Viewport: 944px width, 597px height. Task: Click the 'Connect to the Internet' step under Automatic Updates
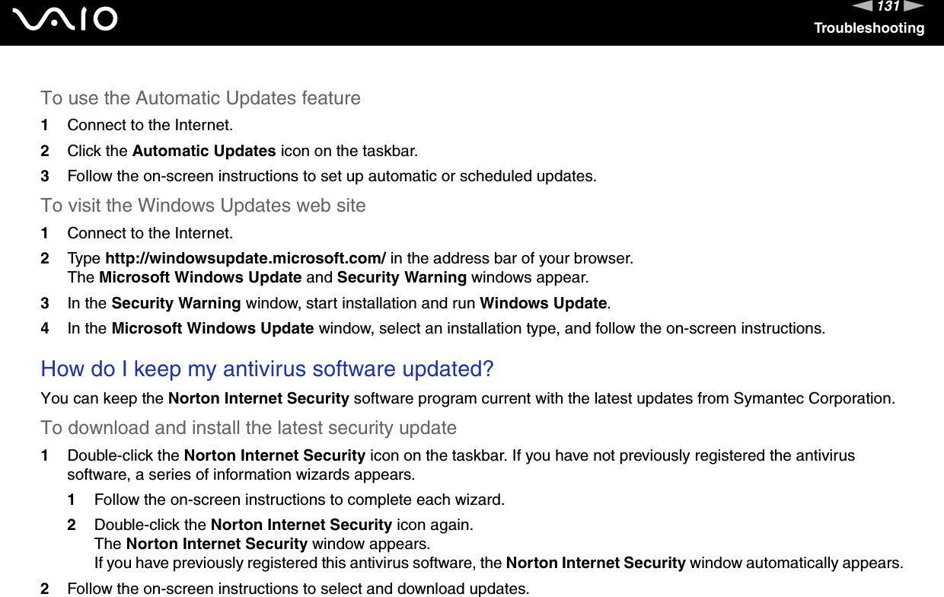pos(150,125)
